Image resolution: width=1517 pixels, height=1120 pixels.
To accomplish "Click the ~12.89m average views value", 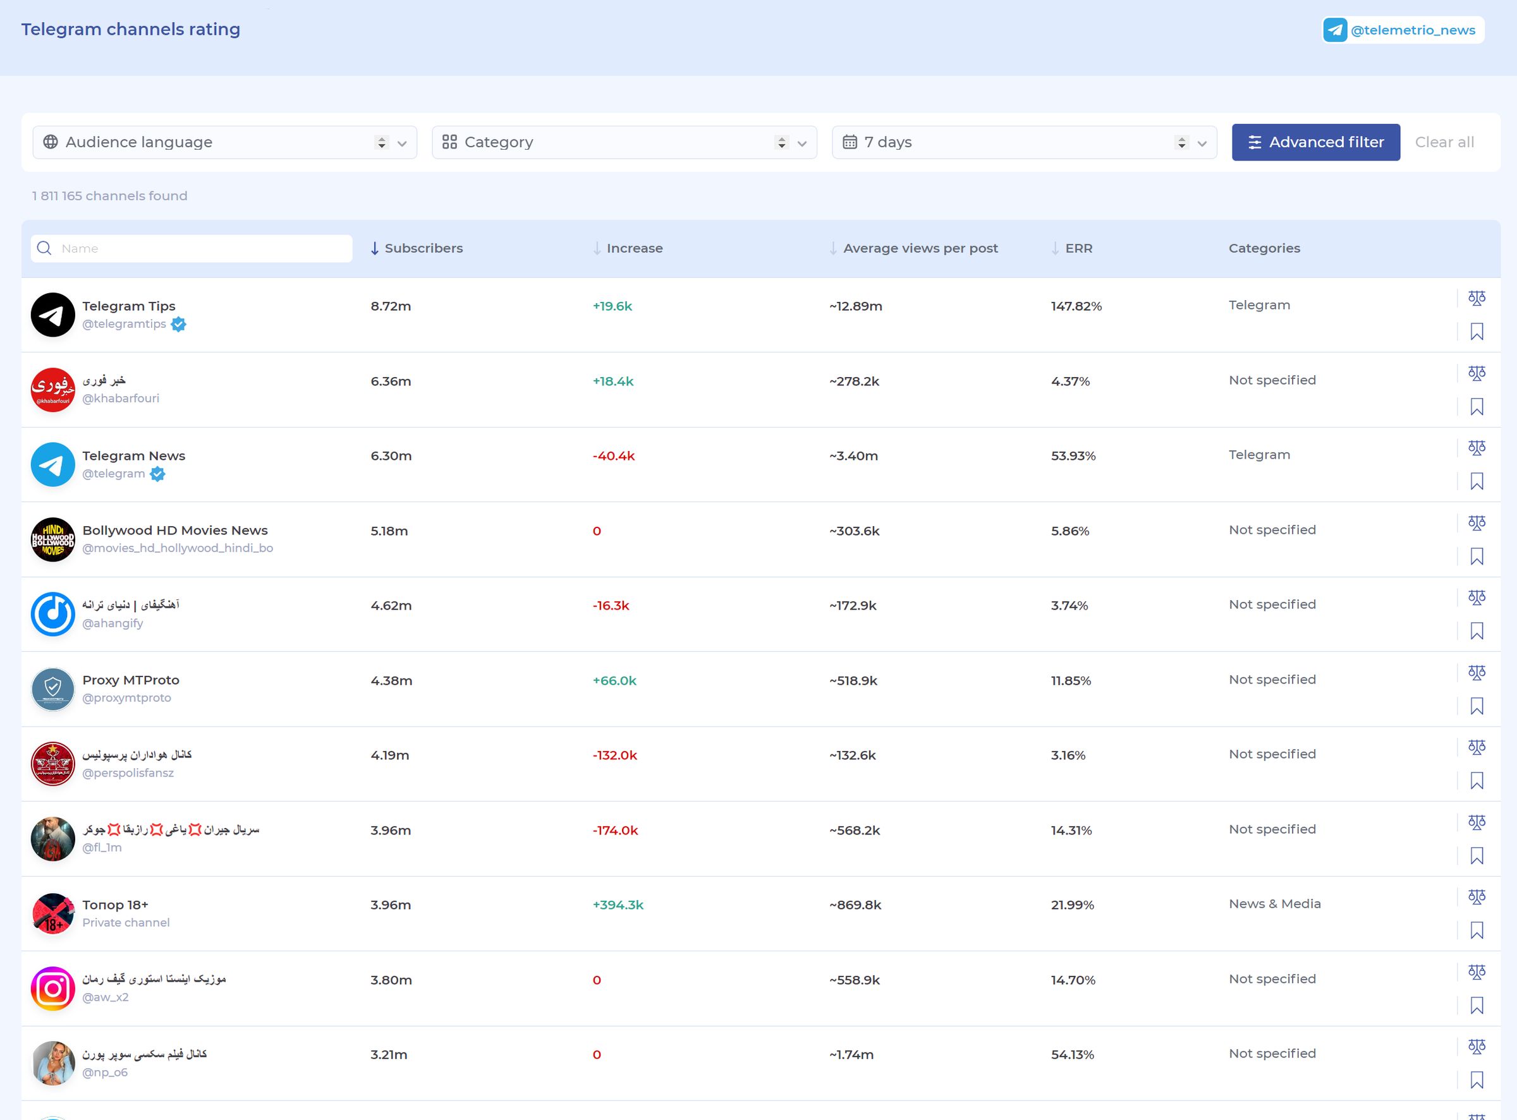I will tap(855, 306).
